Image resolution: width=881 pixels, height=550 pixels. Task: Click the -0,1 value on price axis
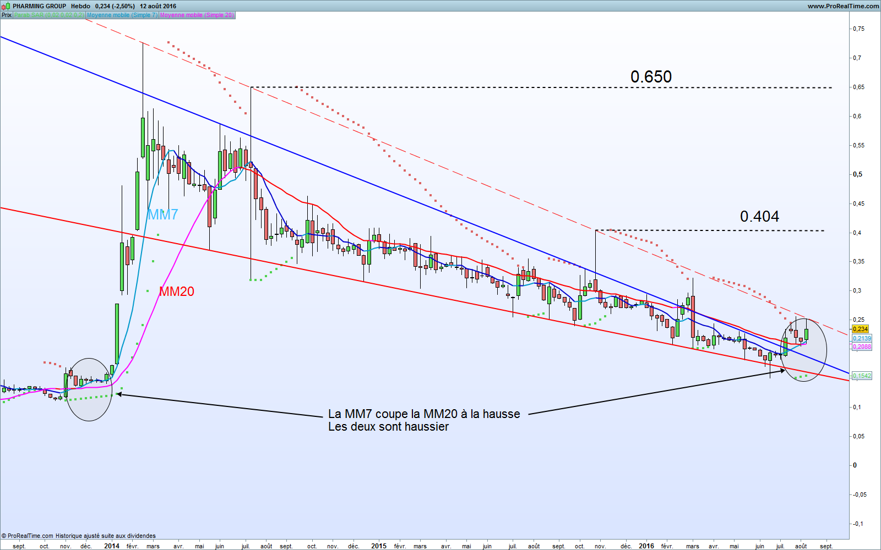(858, 524)
